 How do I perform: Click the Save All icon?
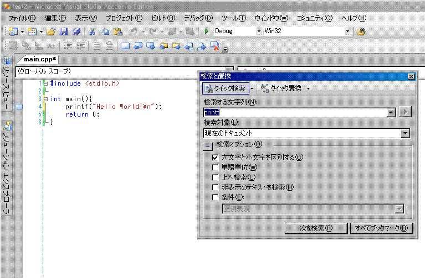[x=76, y=32]
